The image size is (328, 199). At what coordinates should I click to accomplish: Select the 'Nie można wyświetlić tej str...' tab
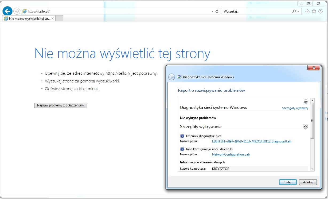click(x=27, y=18)
